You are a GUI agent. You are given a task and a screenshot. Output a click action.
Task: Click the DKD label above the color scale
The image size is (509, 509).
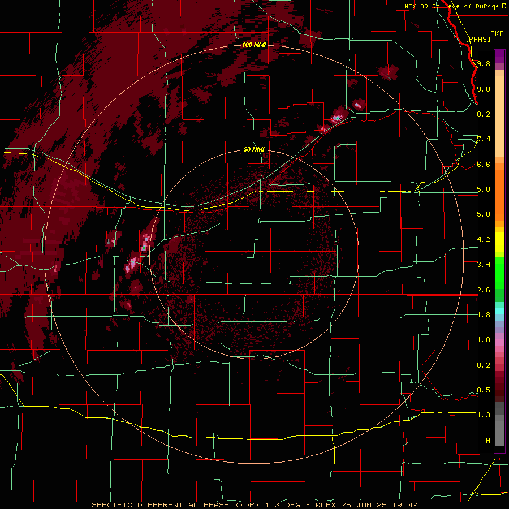pyautogui.click(x=497, y=34)
